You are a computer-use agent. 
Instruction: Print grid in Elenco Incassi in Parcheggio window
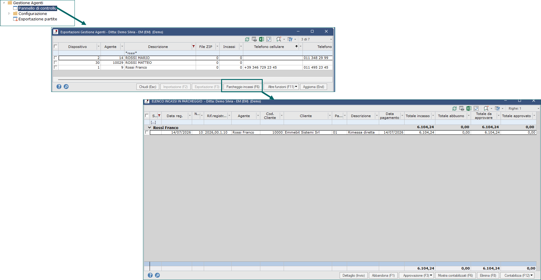(462, 108)
